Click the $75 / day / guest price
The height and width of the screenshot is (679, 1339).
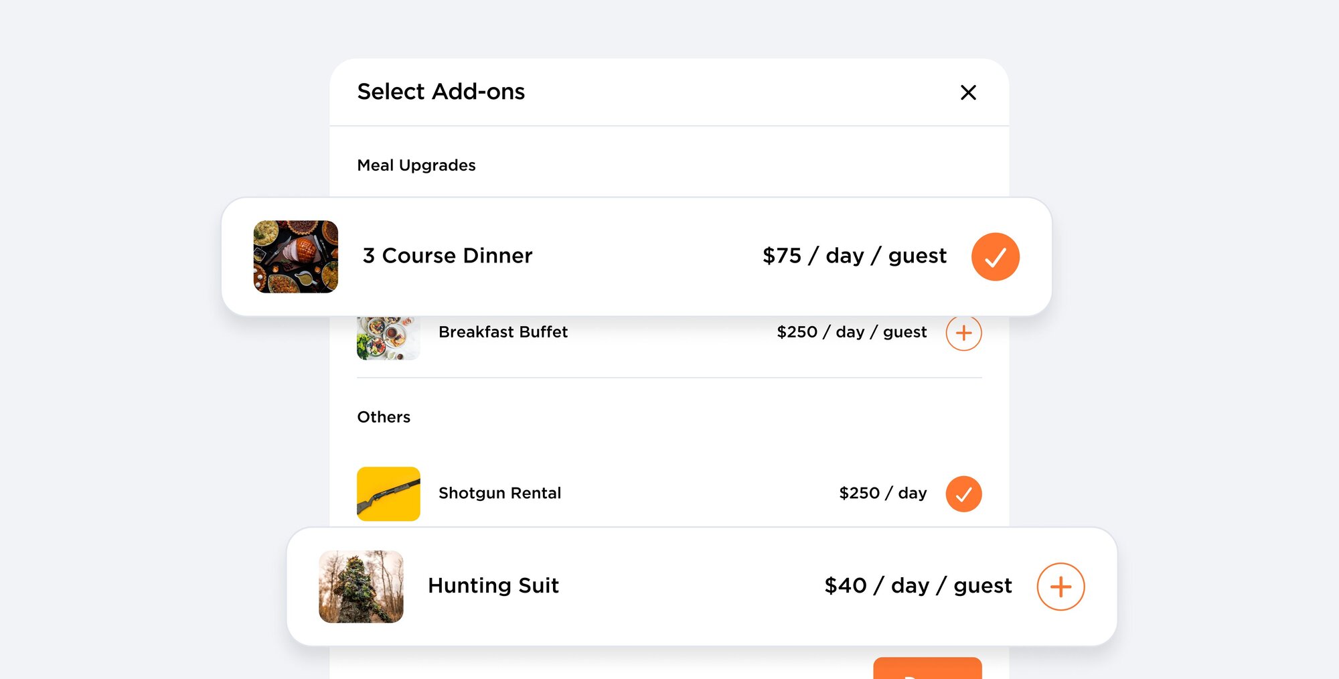(854, 256)
